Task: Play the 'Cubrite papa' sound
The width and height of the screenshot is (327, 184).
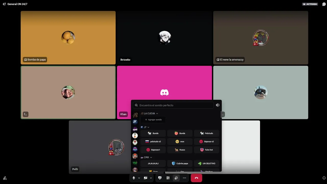Action: [x=180, y=164]
